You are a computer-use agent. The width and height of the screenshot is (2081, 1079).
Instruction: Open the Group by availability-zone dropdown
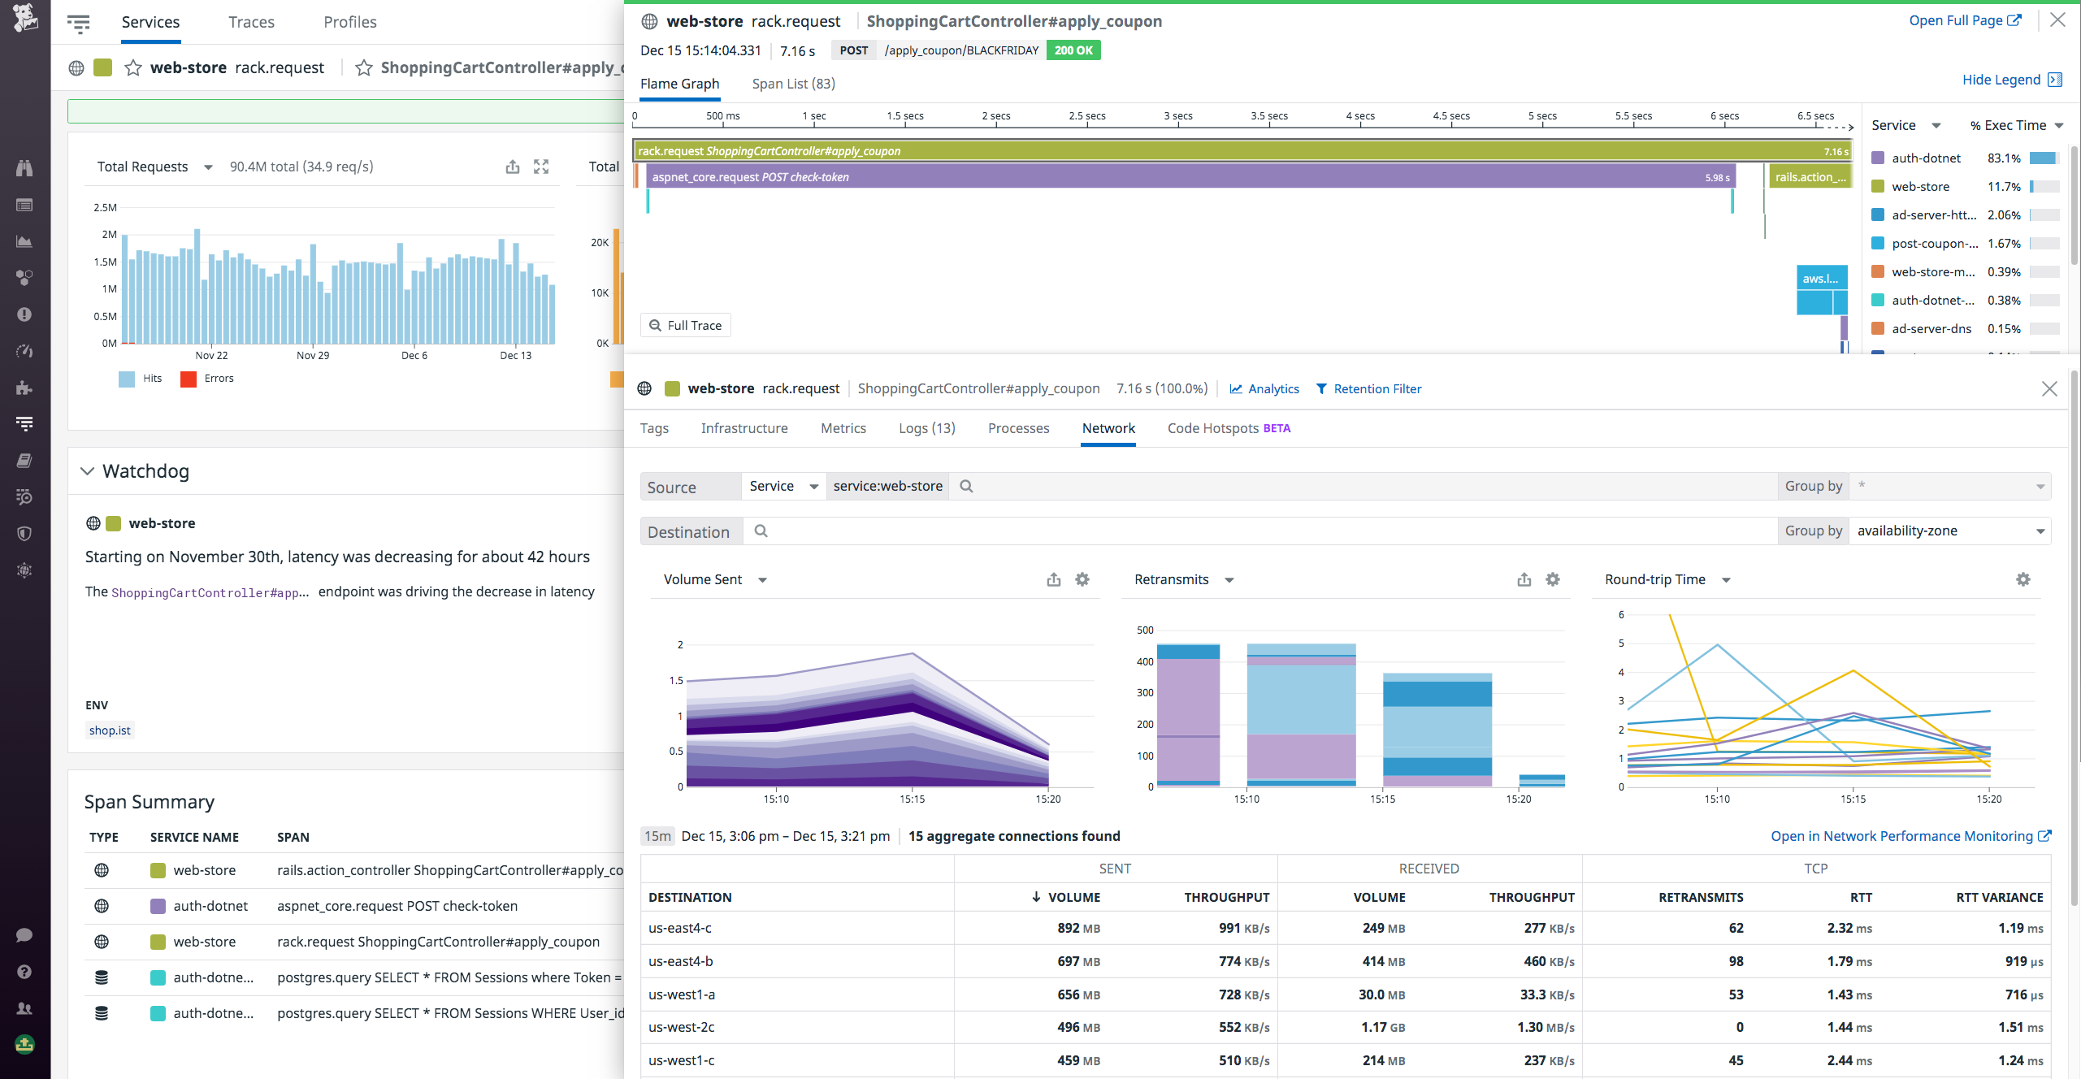(x=1950, y=531)
